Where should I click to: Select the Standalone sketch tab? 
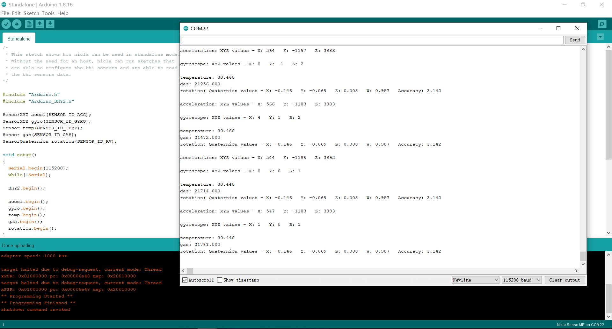(19, 39)
